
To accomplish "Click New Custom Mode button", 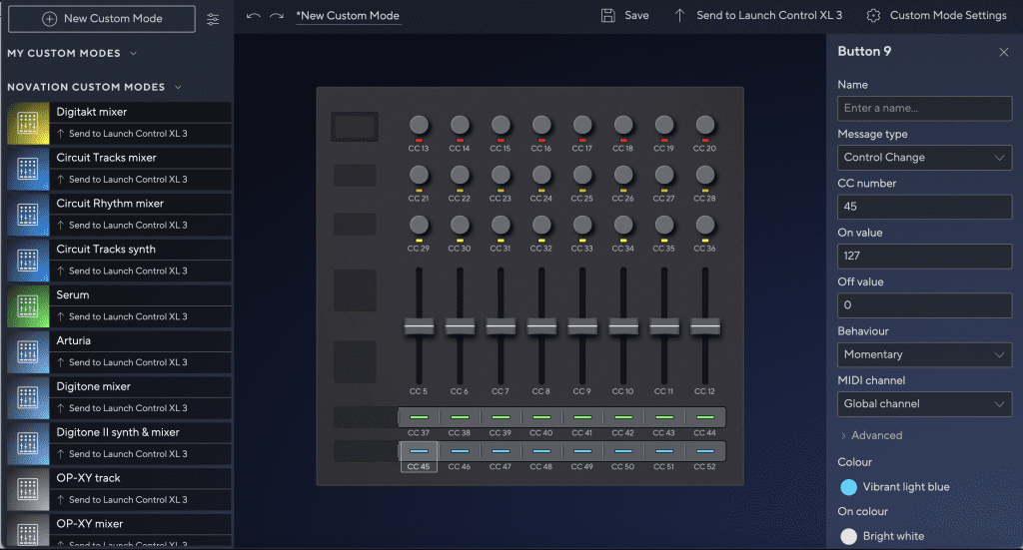I will click(x=99, y=19).
